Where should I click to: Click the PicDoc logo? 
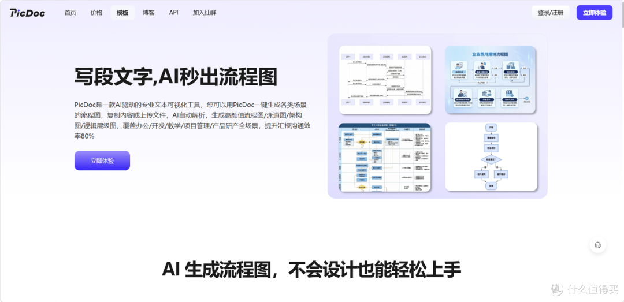tap(28, 13)
